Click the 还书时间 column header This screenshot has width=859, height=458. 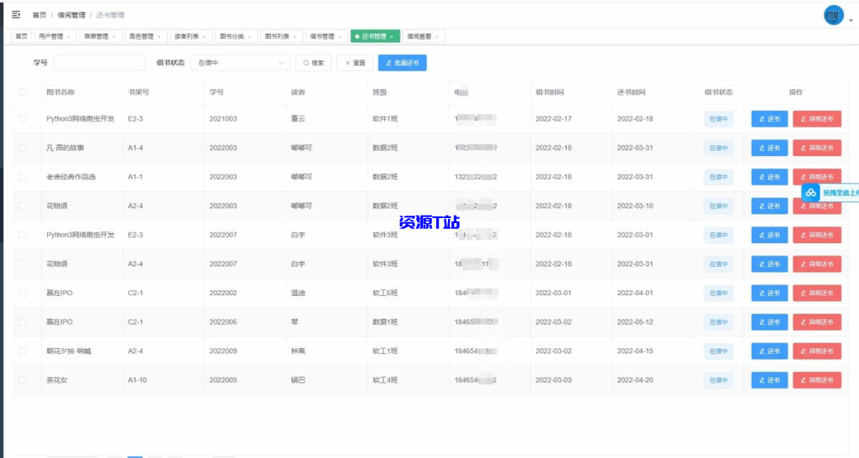(x=631, y=92)
